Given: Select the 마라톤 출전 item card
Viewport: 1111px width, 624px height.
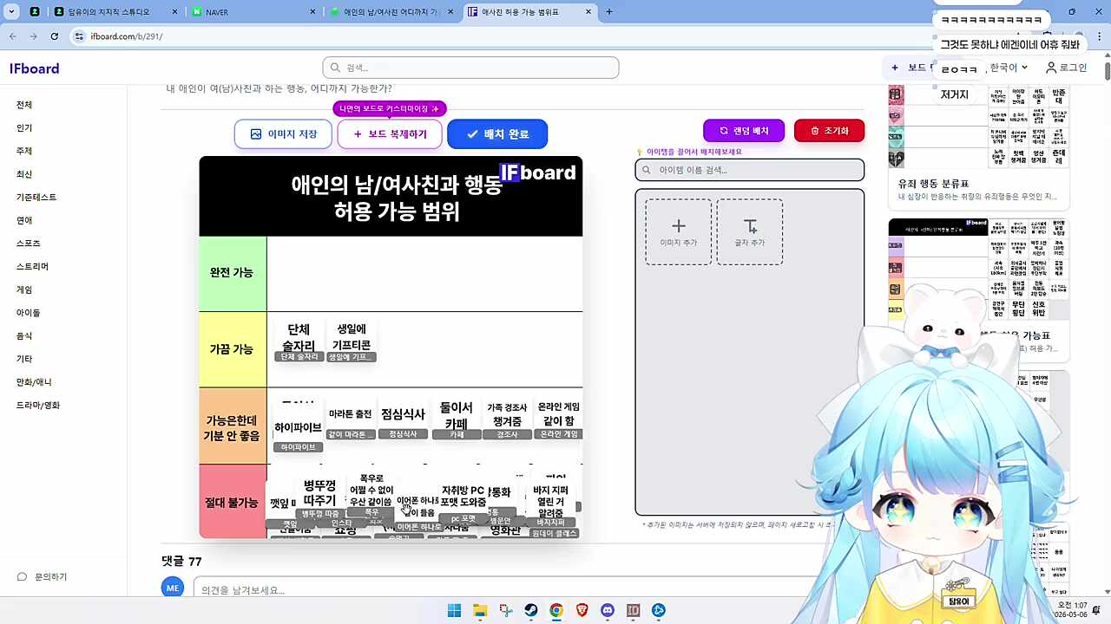Looking at the screenshot, I should pyautogui.click(x=351, y=420).
